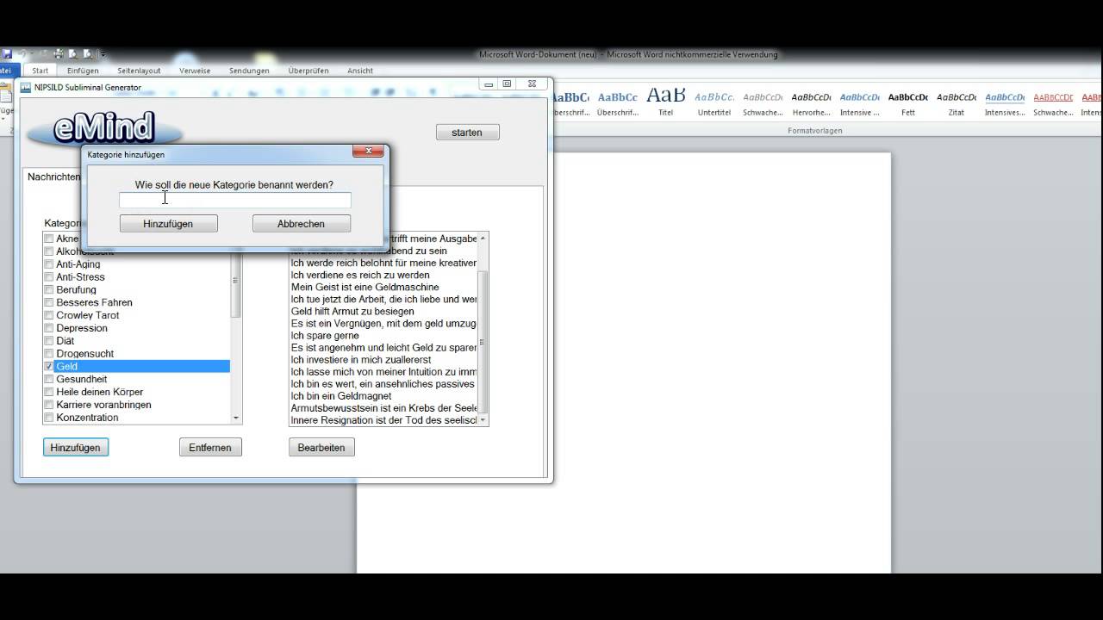Viewport: 1103px width, 620px height.
Task: Open Word's Sendungen ribbon tab
Action: [x=249, y=71]
